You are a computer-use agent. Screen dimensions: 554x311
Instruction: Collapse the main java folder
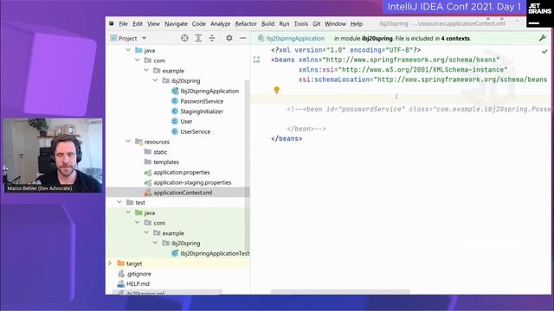point(128,50)
